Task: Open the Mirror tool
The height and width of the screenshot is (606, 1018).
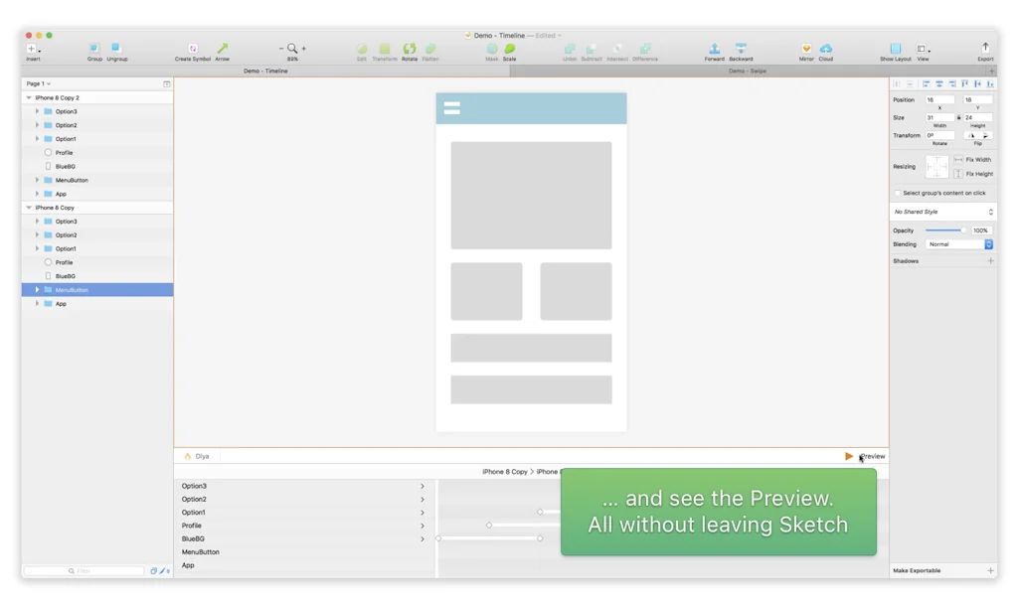Action: click(x=806, y=49)
